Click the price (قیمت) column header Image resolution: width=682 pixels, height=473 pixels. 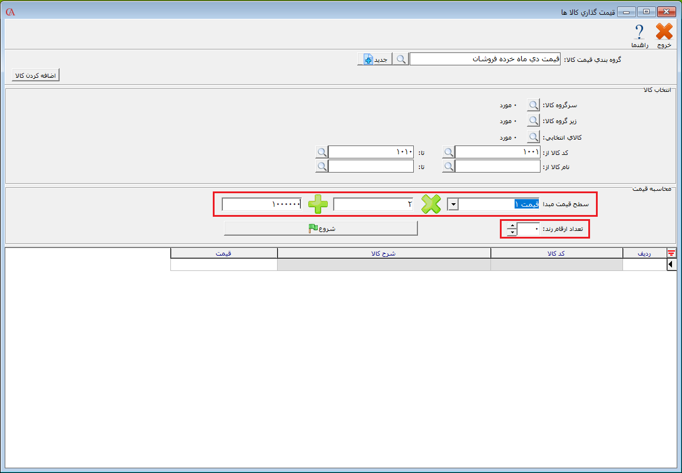[223, 253]
